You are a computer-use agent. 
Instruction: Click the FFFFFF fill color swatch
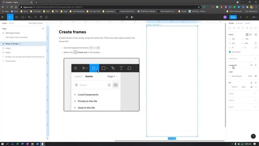tap(230, 87)
